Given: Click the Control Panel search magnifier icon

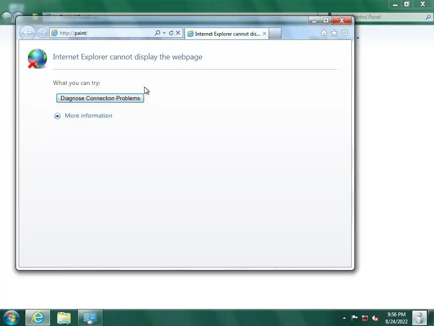Looking at the screenshot, I should [x=428, y=17].
